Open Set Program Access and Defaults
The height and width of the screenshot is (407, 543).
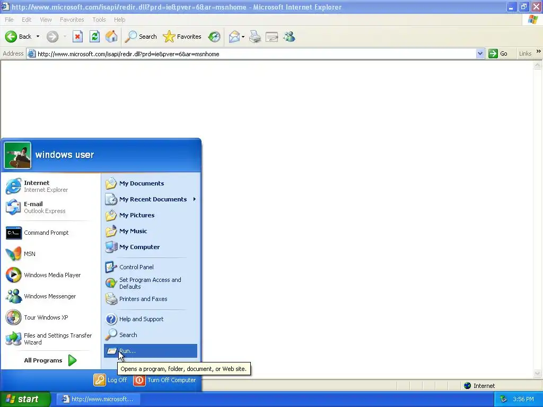click(151, 283)
